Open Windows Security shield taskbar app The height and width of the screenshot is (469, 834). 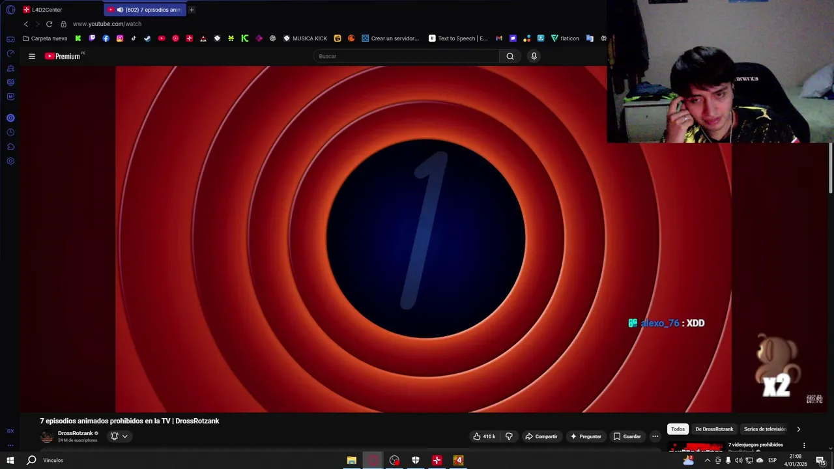pyautogui.click(x=416, y=461)
